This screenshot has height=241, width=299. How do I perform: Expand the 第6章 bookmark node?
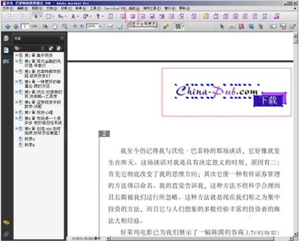coord(17,102)
